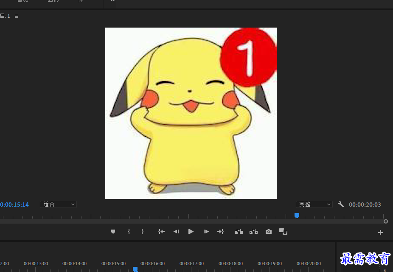Step back one frame
Screen dimensions: 393x272
pyautogui.click(x=176, y=232)
